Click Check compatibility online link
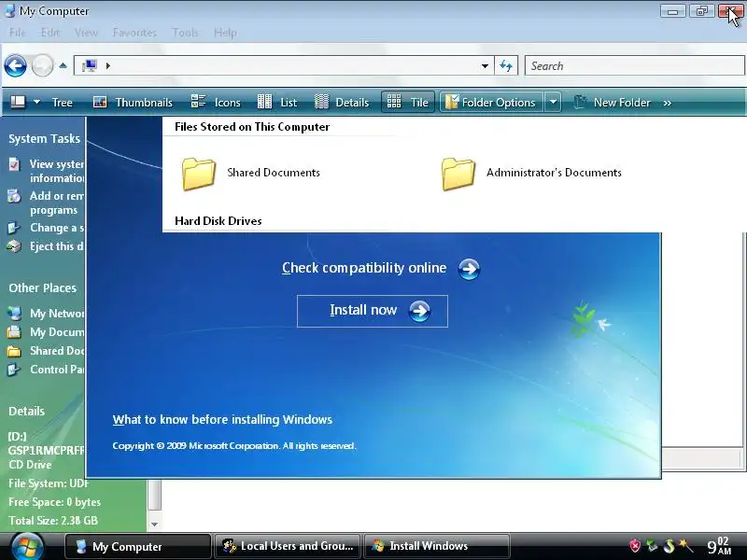Viewport: 747px width, 560px height. pyautogui.click(x=364, y=268)
